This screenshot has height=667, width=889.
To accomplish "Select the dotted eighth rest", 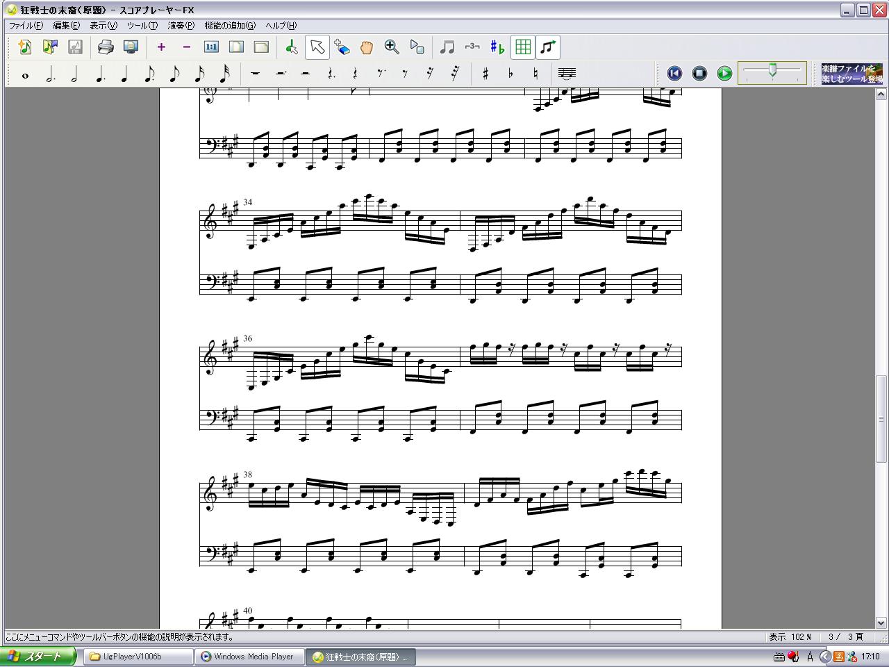I will click(x=381, y=74).
